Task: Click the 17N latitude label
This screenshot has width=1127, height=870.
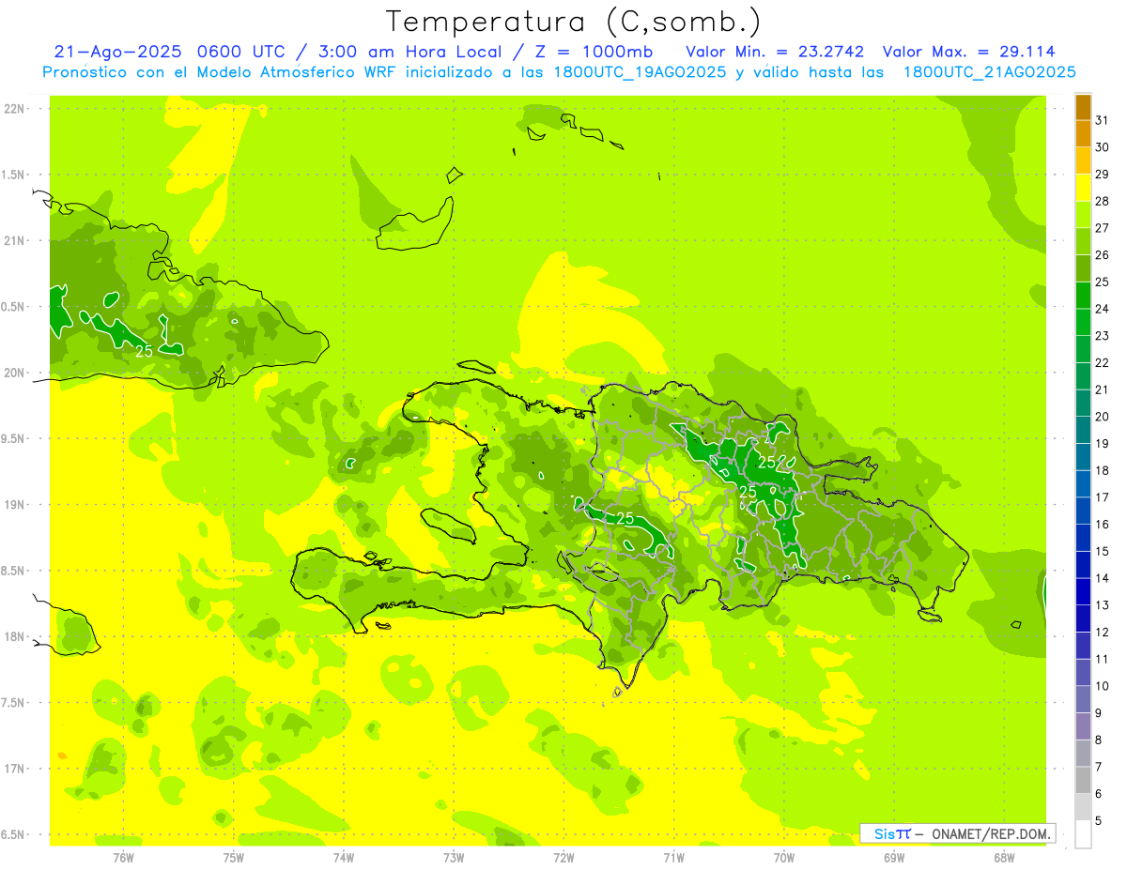Action: tap(16, 769)
